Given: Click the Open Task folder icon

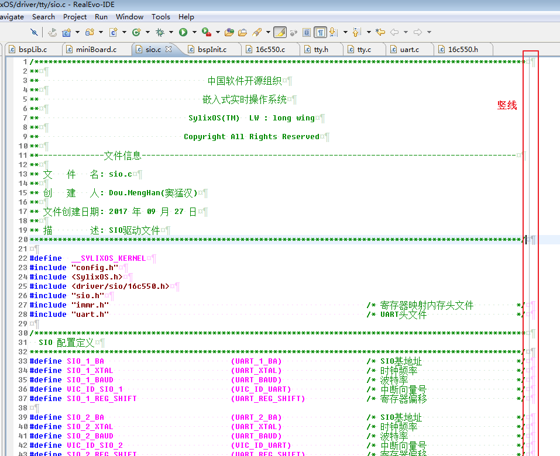Looking at the screenshot, I should pyautogui.click(x=242, y=33).
